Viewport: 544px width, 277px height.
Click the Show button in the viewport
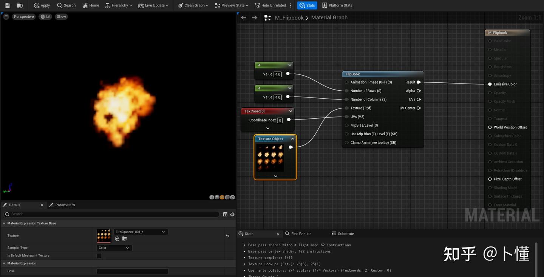[x=61, y=16]
